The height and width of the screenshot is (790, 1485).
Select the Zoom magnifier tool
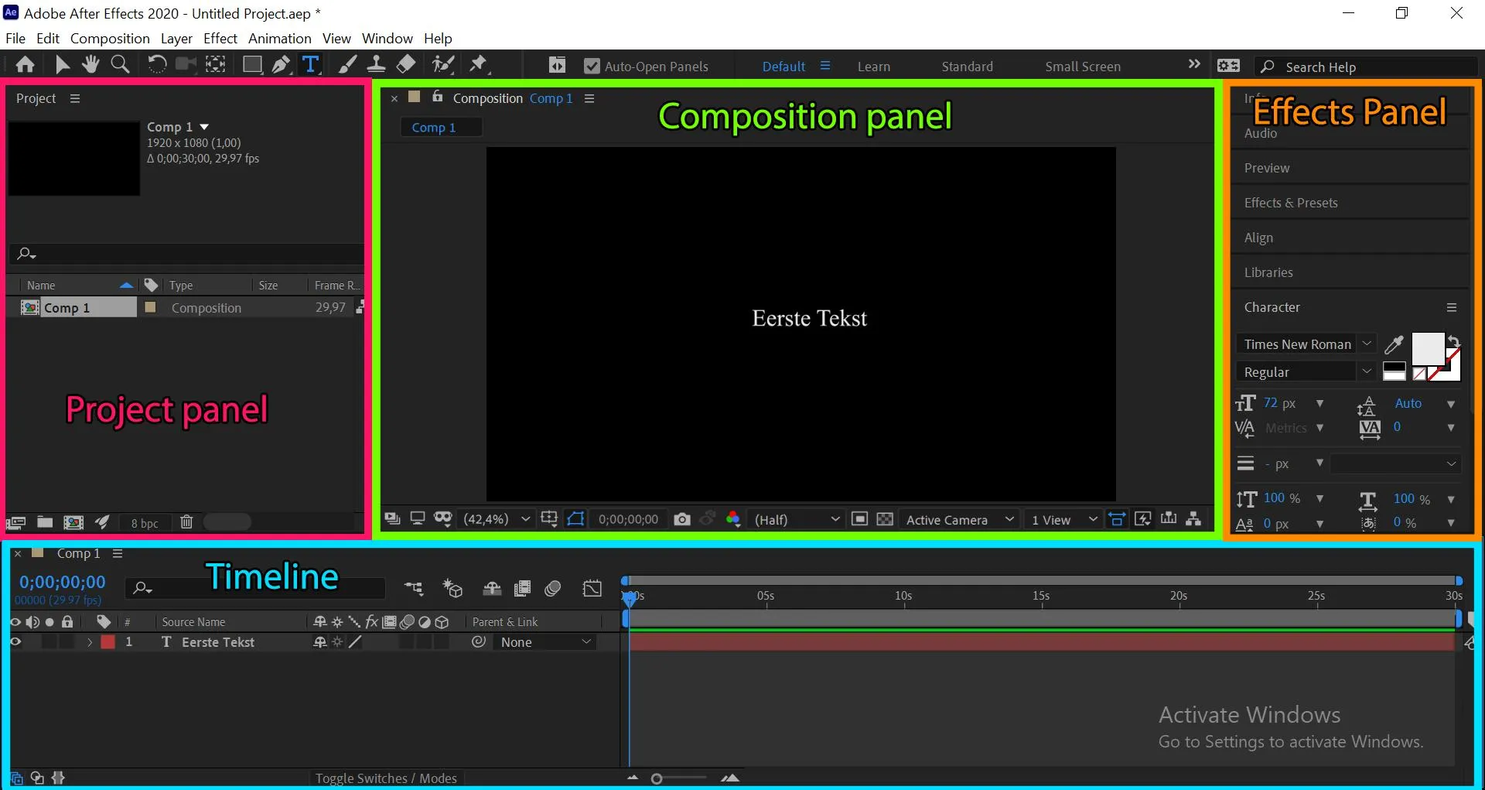coord(120,65)
